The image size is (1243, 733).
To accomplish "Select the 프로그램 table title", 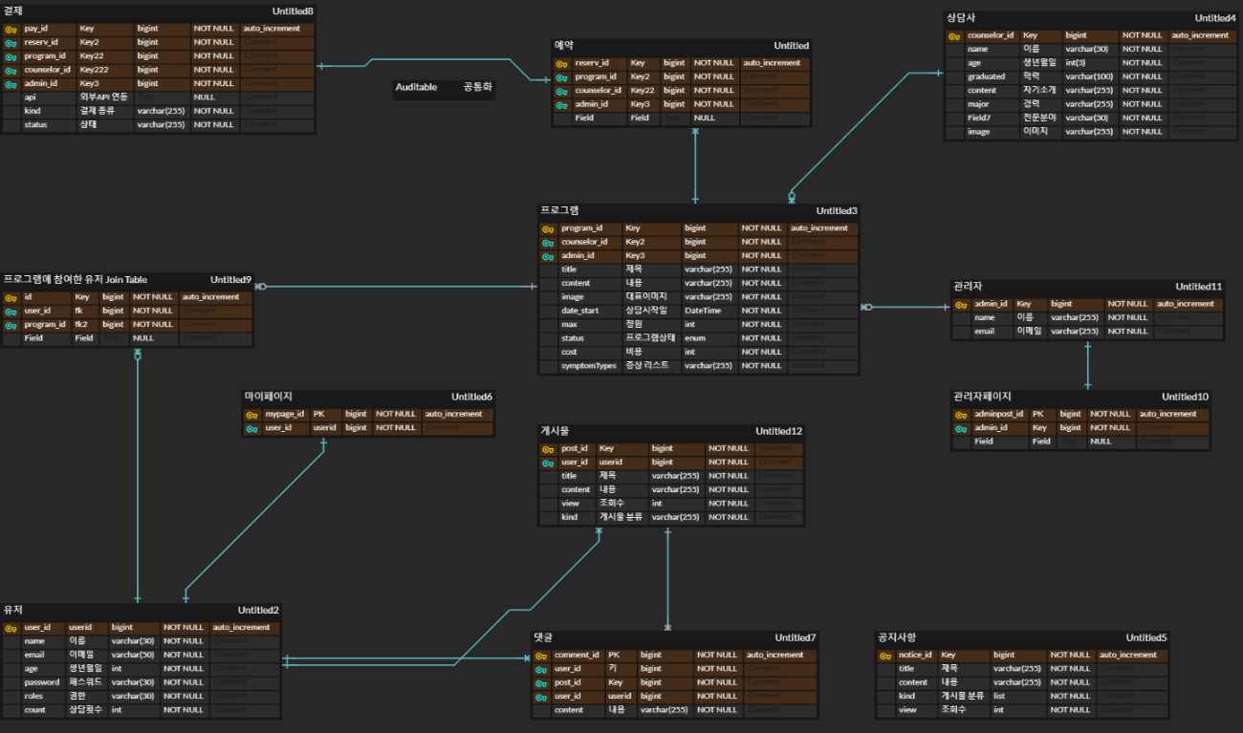I will point(559,210).
